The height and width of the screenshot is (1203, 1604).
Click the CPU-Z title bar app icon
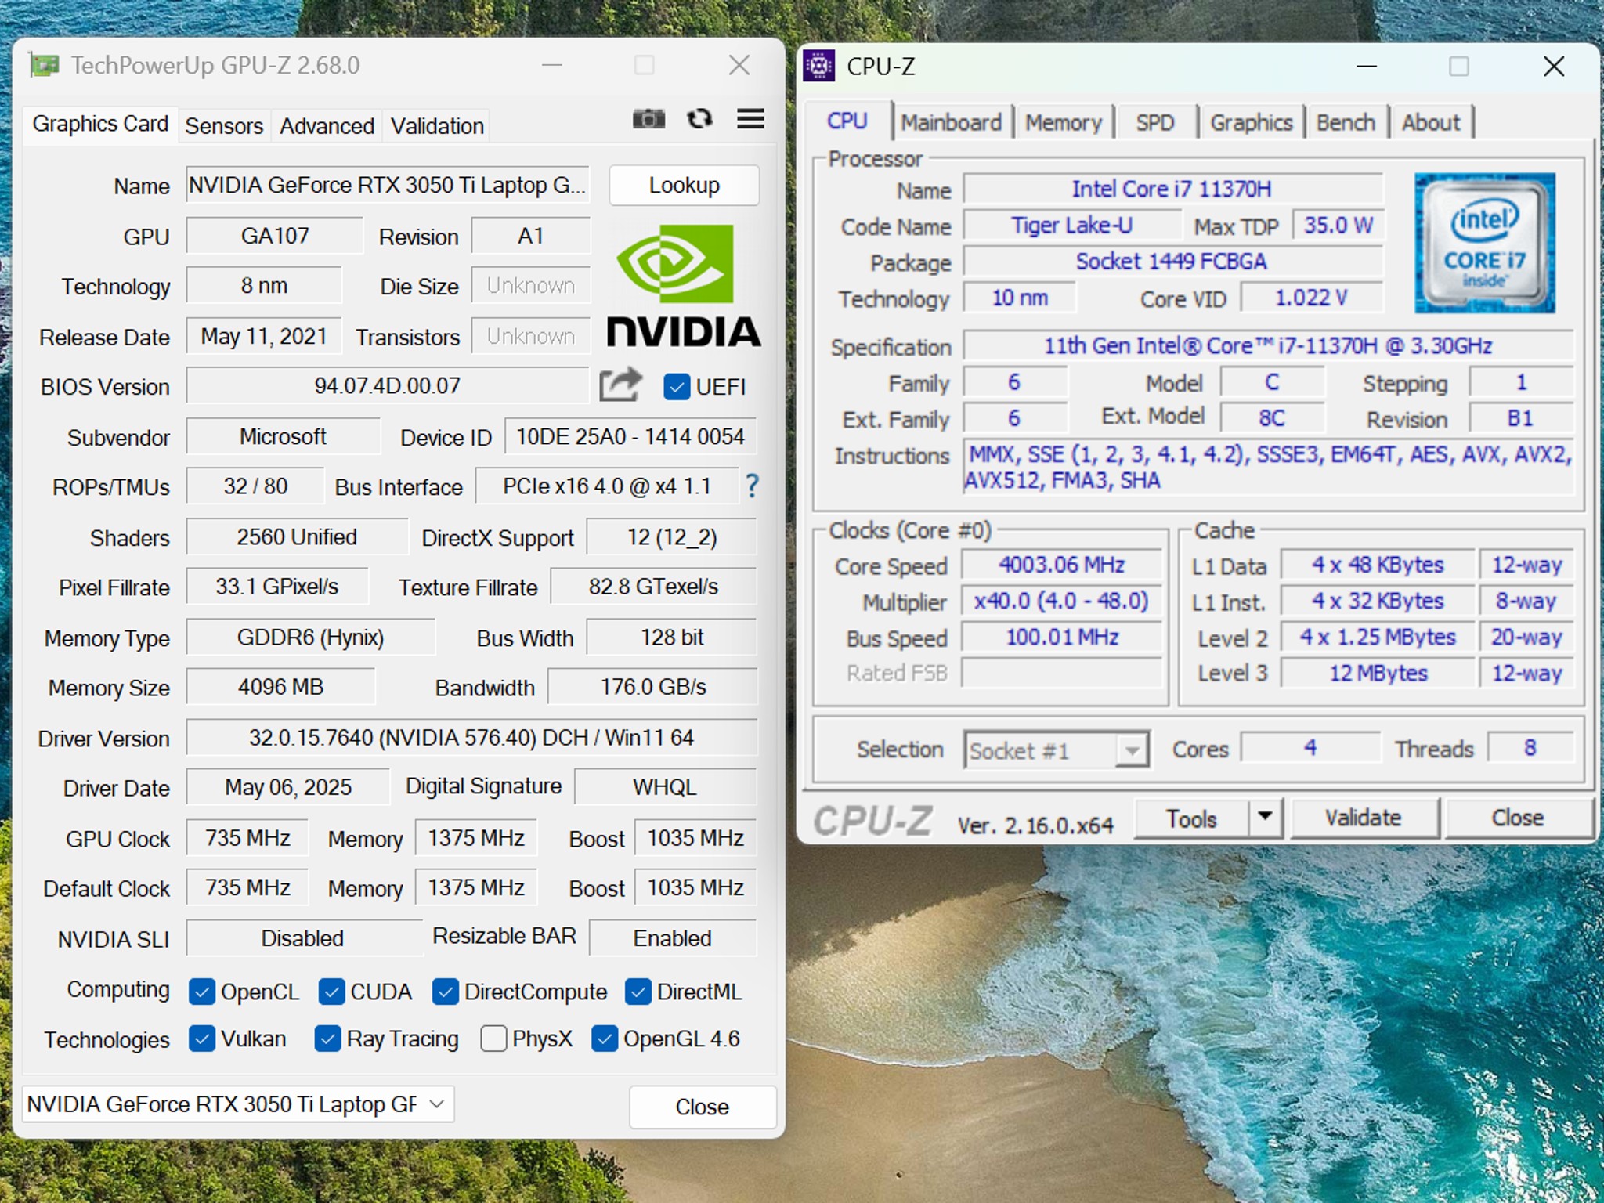(x=819, y=67)
